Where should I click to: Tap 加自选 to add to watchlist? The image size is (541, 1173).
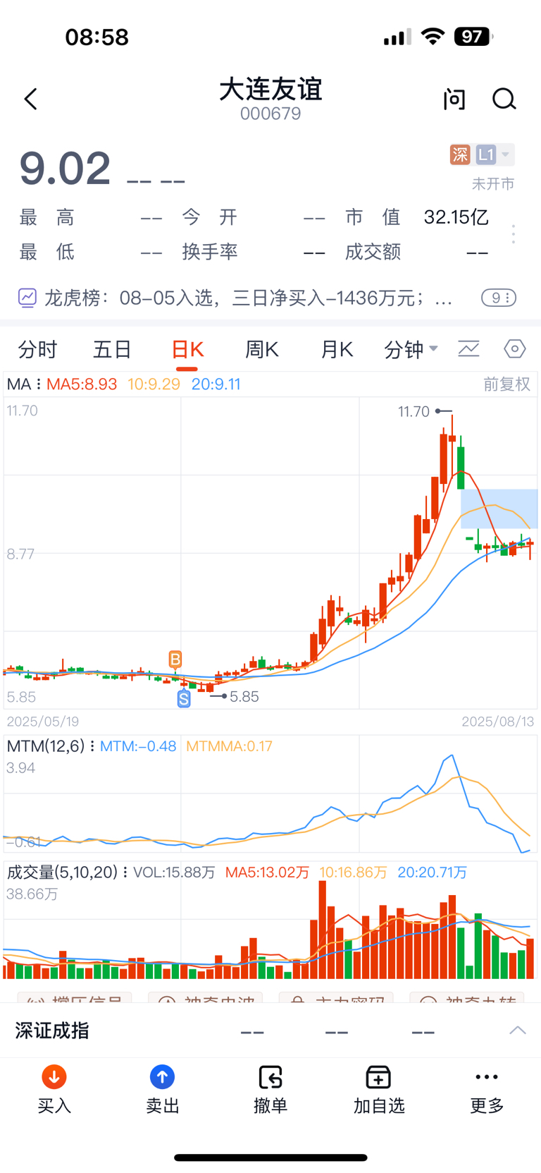[x=379, y=1090]
